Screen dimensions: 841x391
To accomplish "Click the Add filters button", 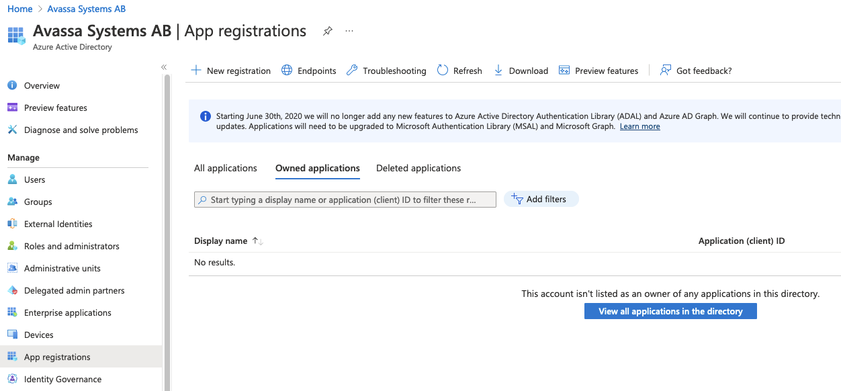I will tap(541, 199).
